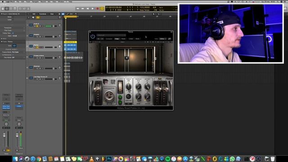Toggle the Catch Playhead icon
Image resolution: width=288 pixels, height=162 pixels.
click(76, 14)
